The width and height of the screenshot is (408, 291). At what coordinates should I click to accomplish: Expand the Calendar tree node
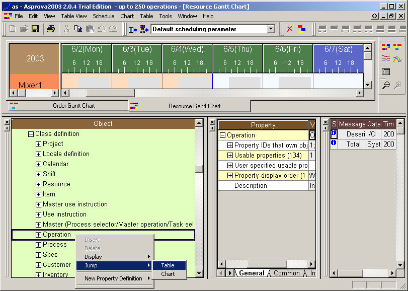pyautogui.click(x=38, y=164)
